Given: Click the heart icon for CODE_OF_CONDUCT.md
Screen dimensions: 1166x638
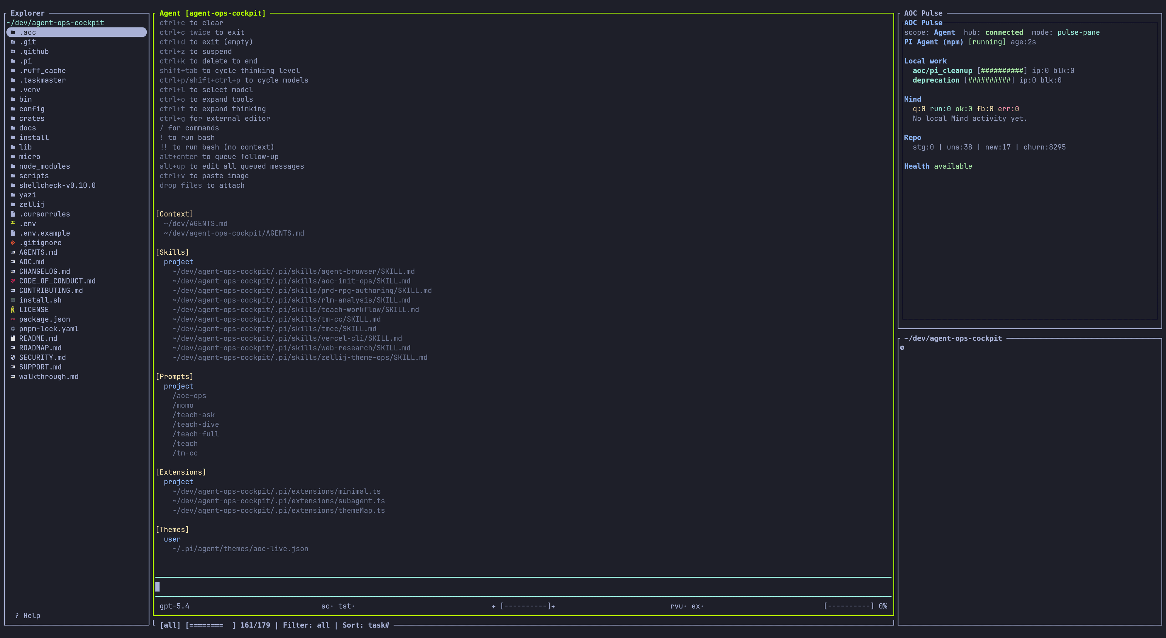Looking at the screenshot, I should 12,281.
